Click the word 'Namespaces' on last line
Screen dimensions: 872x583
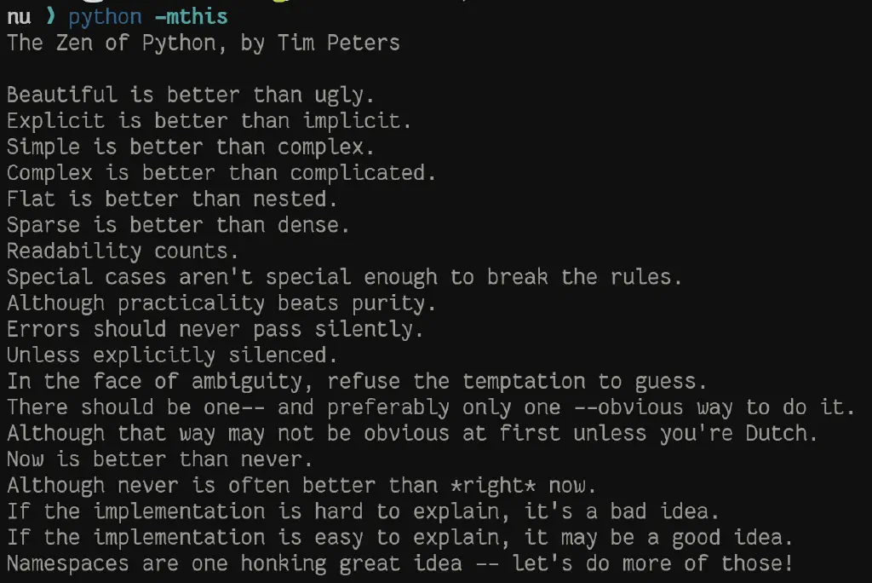pyautogui.click(x=68, y=563)
